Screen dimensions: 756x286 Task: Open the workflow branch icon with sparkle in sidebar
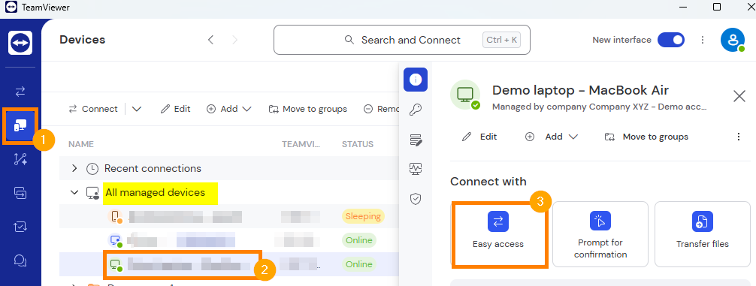20,159
